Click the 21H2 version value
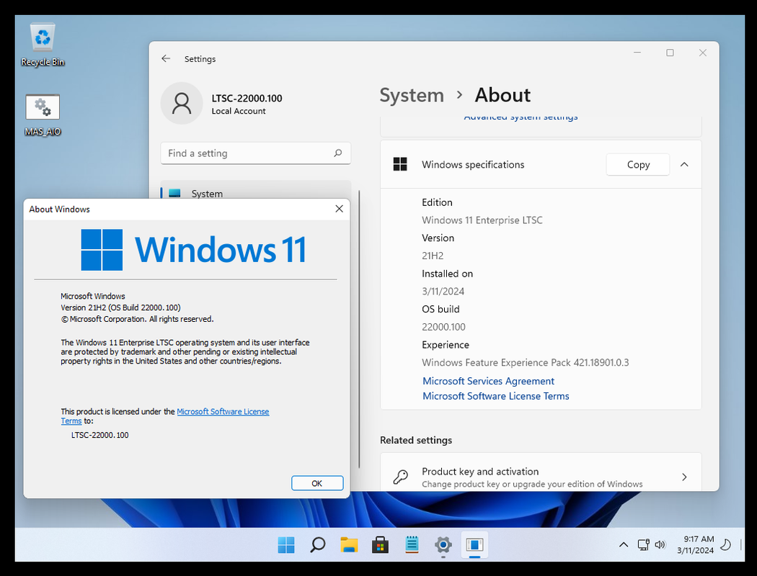 click(x=433, y=256)
